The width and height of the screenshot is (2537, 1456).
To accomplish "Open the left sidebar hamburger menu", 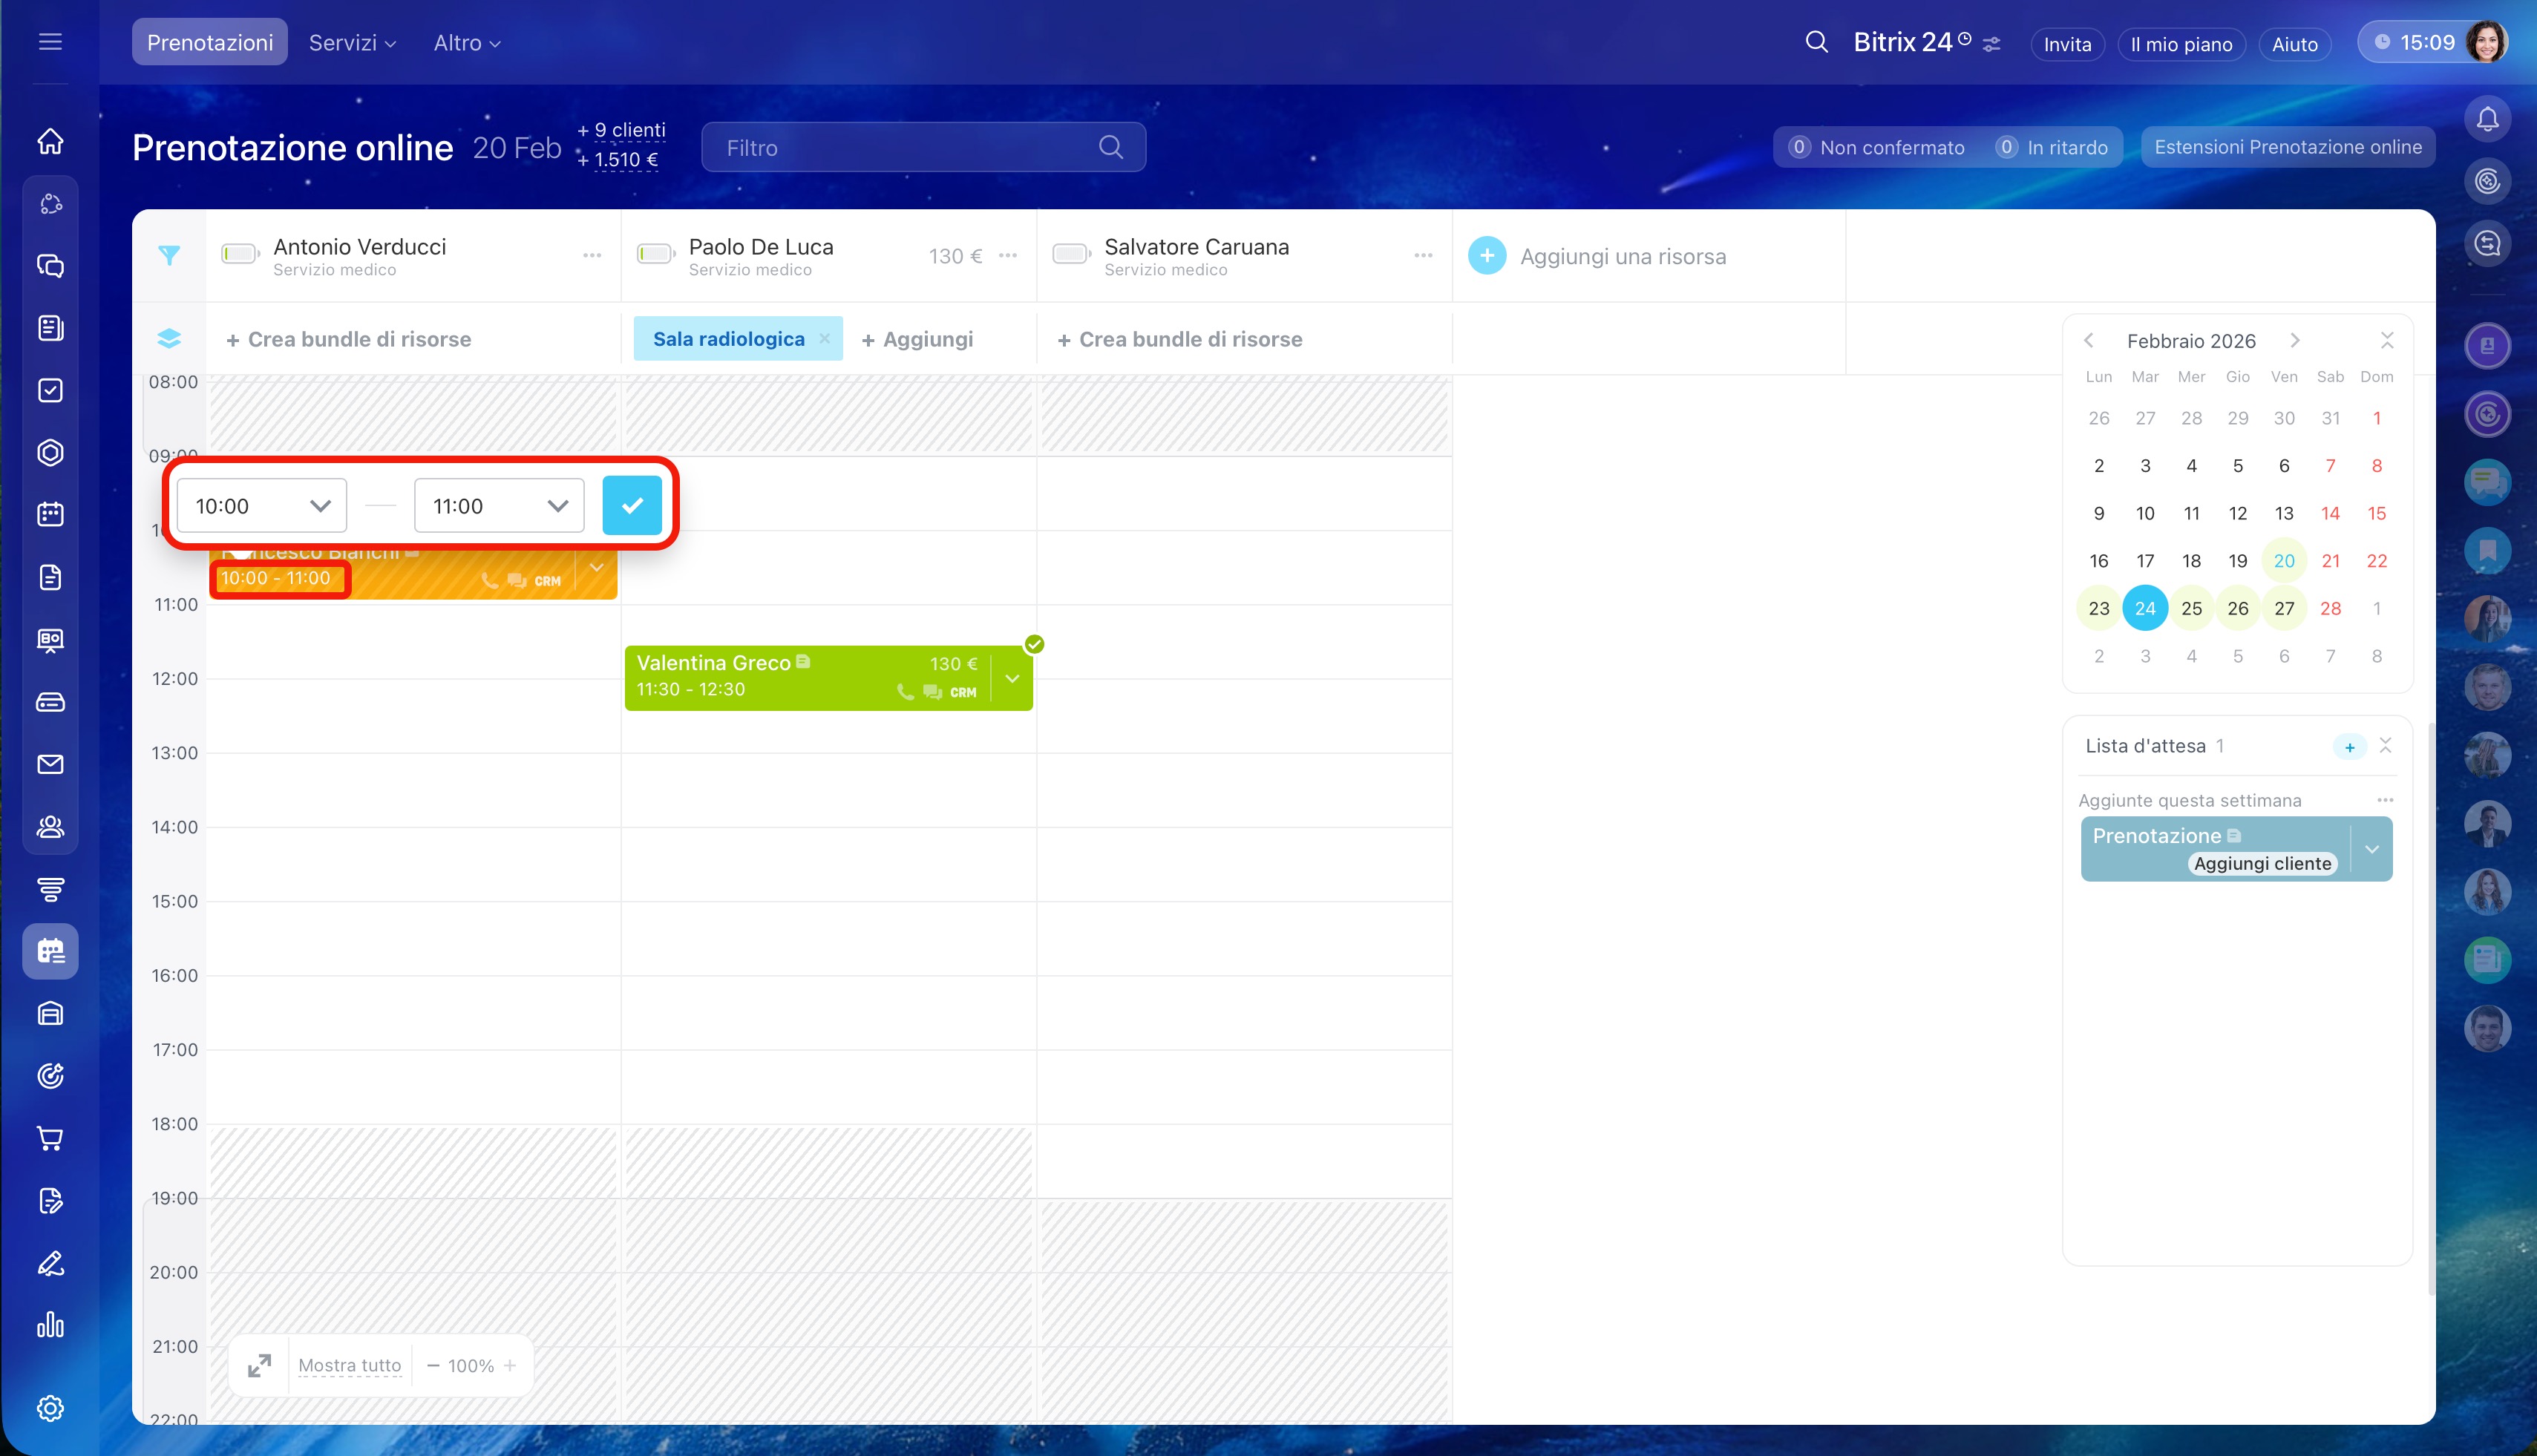I will click(50, 42).
